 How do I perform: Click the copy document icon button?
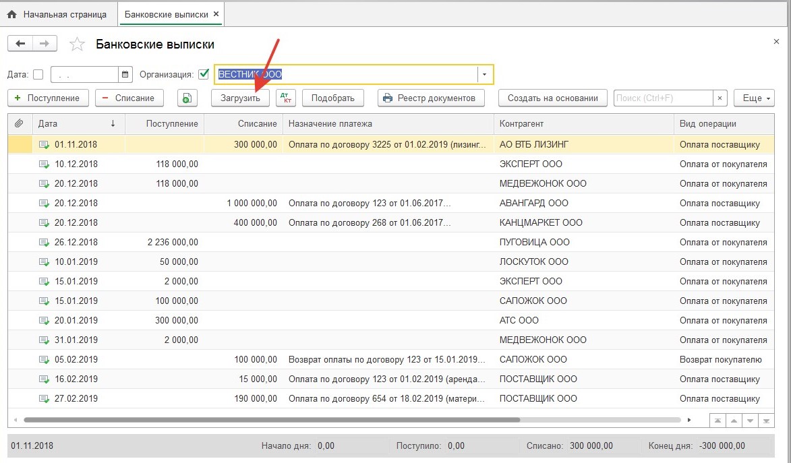click(x=187, y=98)
